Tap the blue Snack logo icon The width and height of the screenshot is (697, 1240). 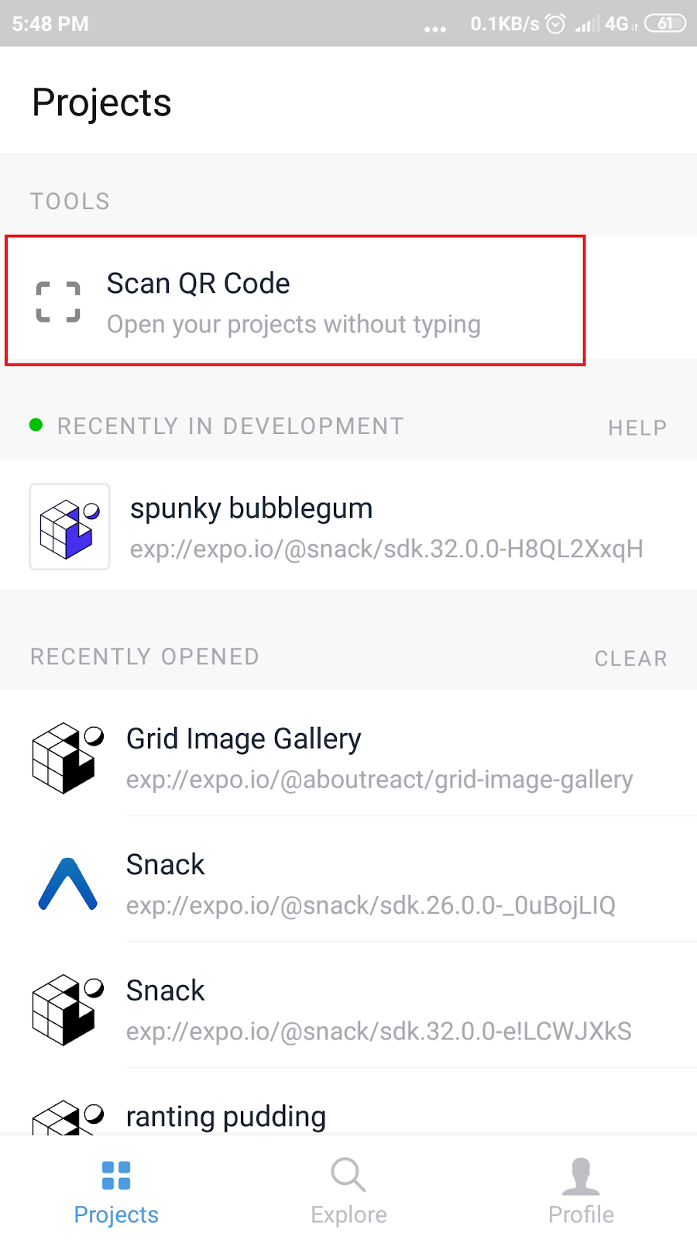67,883
